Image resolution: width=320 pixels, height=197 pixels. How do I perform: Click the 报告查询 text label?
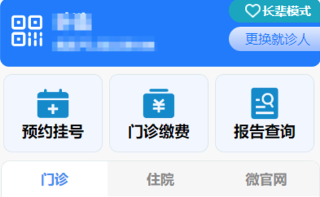264,132
